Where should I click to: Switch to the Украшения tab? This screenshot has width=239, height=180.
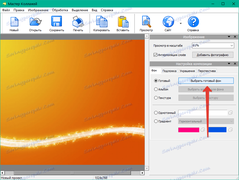(x=187, y=71)
